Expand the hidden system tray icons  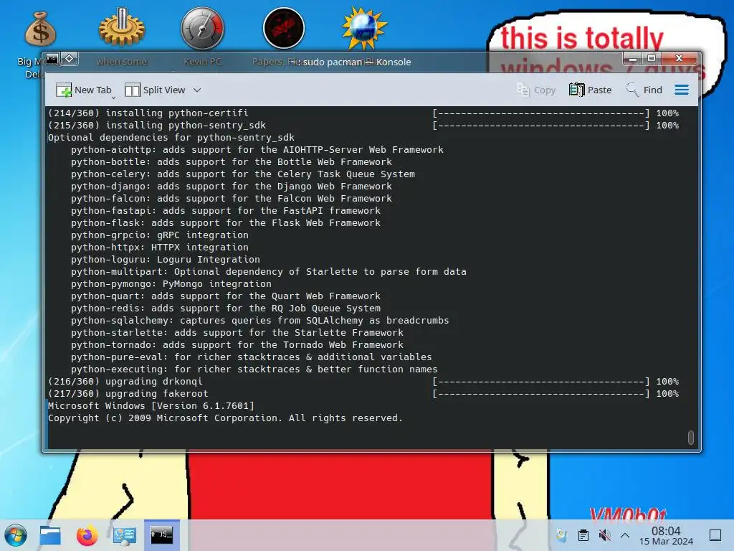625,535
